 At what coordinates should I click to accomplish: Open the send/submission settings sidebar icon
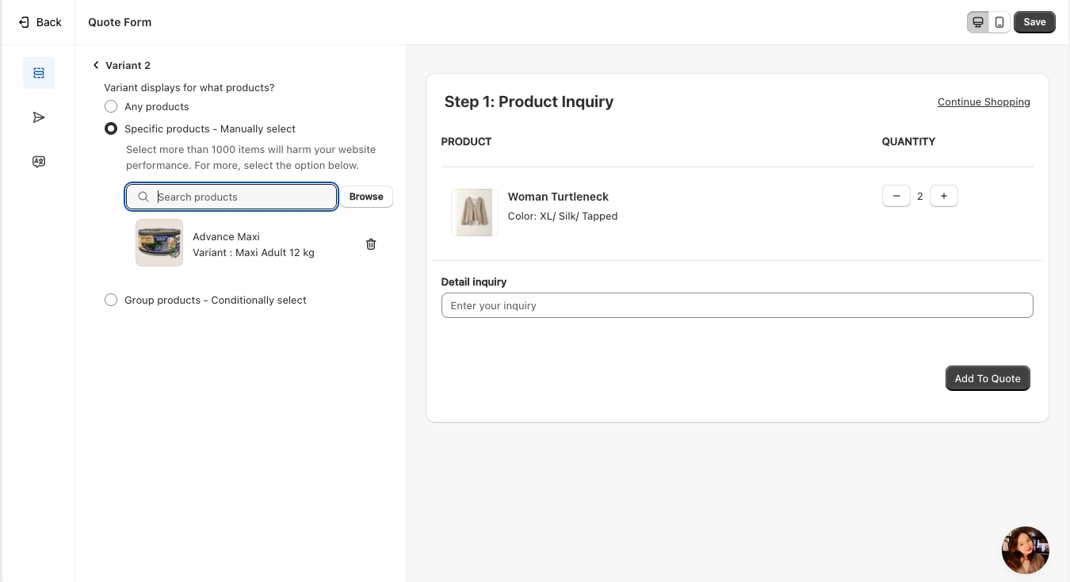(x=39, y=117)
